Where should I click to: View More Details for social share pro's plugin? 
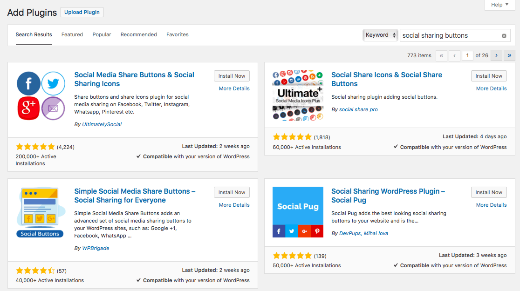tap(492, 88)
